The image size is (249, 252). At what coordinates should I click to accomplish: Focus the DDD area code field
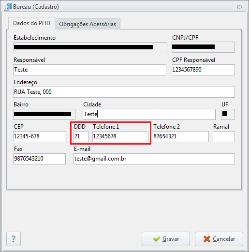coord(81,136)
